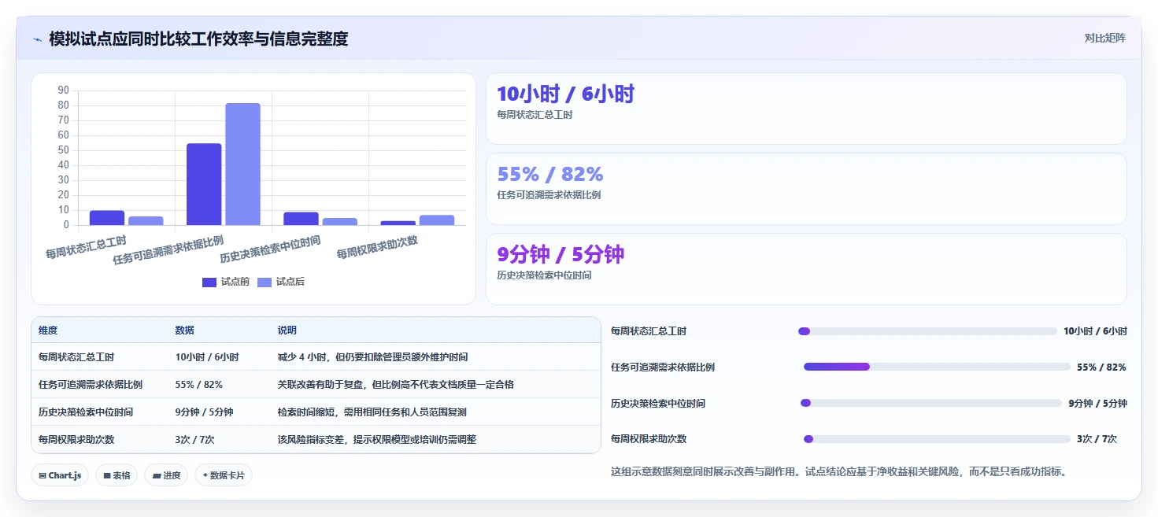Viewport: 1158px width, 517px height.
Task: Click the 55% / 82% value in the table
Action: (x=198, y=384)
